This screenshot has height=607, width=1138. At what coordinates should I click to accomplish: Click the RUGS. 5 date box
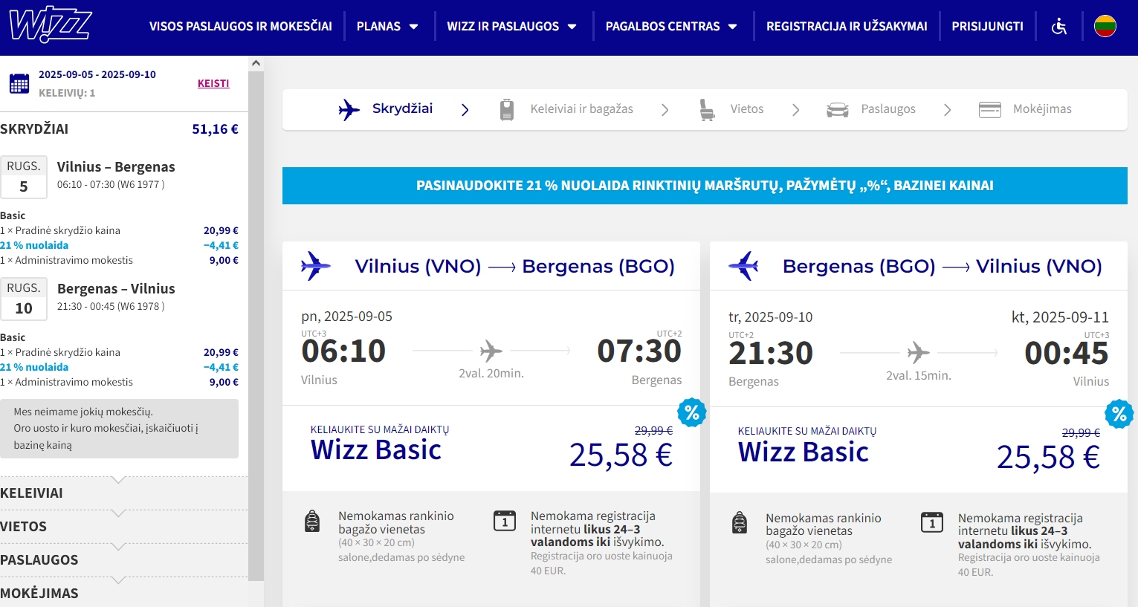[24, 177]
